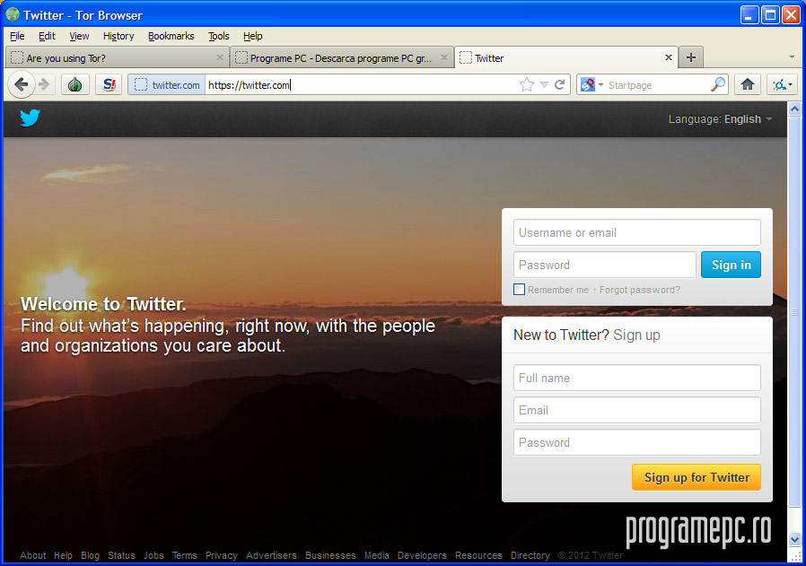Click the Forgot password? link

pyautogui.click(x=639, y=290)
